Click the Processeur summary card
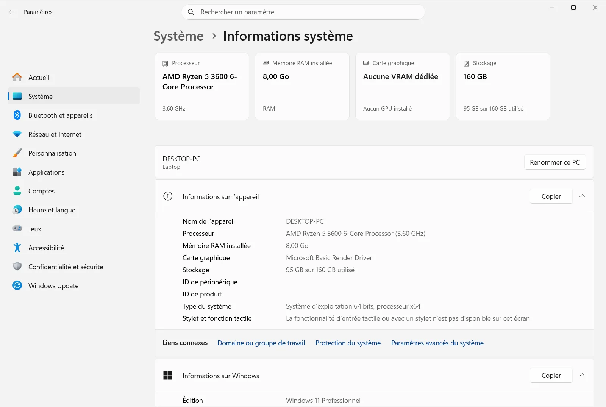The width and height of the screenshot is (606, 407). pyautogui.click(x=202, y=86)
